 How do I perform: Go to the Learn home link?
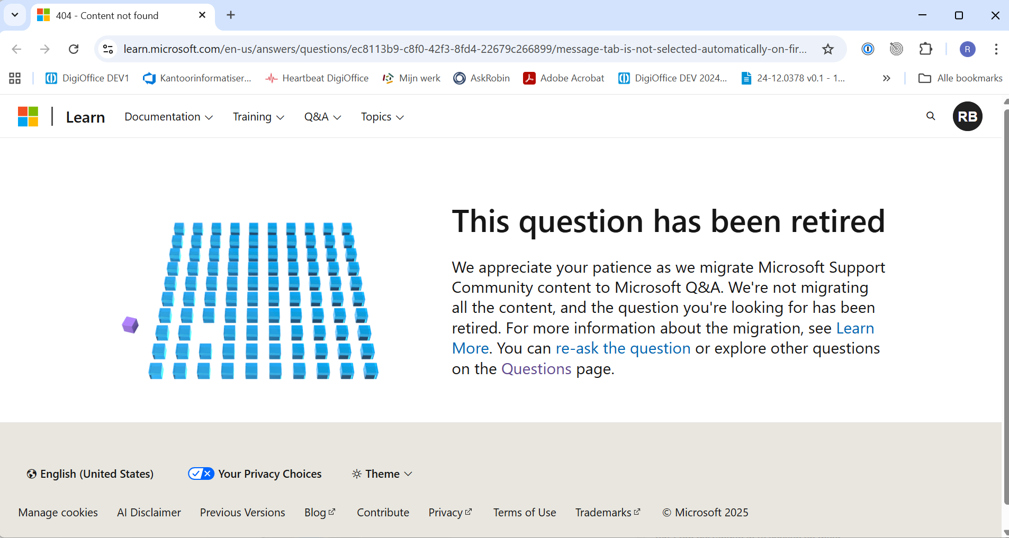[85, 117]
